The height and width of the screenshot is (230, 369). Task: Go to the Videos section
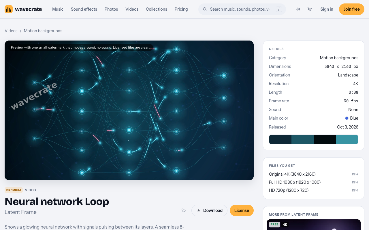132,9
